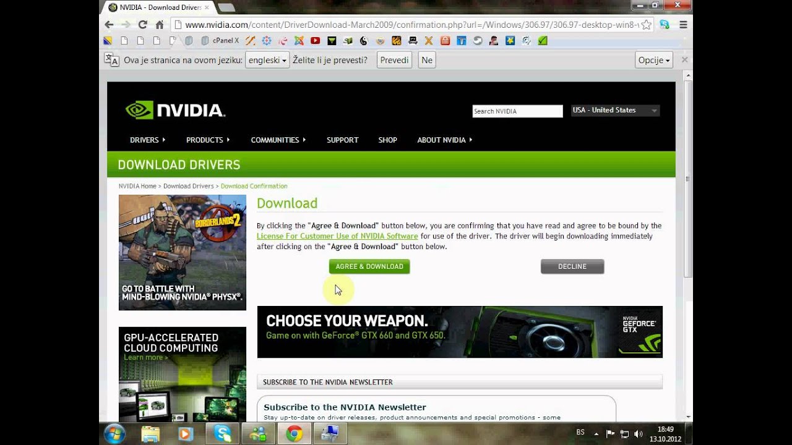Click the translate icon in translation bar
Image resolution: width=792 pixels, height=445 pixels.
coord(111,60)
